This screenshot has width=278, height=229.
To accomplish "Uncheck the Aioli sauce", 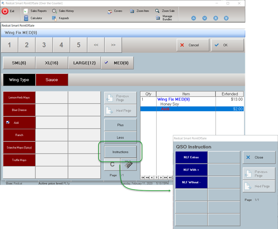I will [19, 122].
